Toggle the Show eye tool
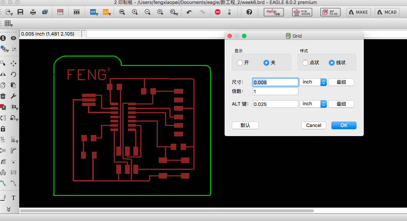 click(x=13, y=38)
